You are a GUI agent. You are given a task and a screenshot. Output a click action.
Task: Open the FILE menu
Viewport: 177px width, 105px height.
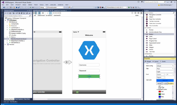pyautogui.click(x=3, y=5)
